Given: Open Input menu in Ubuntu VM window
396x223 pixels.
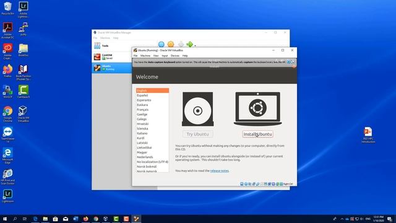Looking at the screenshot, I should pyautogui.click(x=165, y=56).
